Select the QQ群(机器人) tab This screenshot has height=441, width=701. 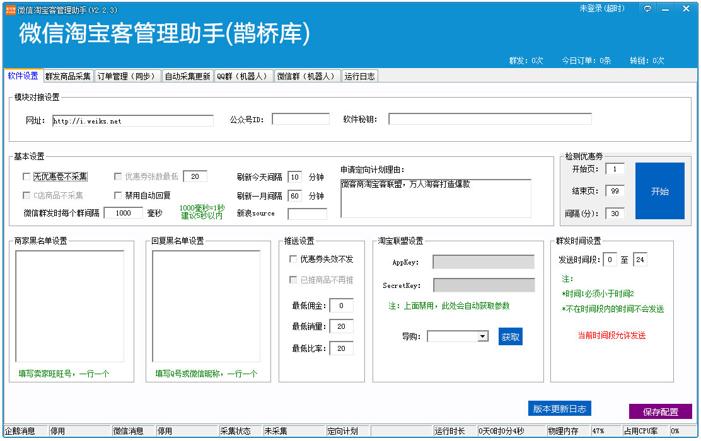coord(243,76)
